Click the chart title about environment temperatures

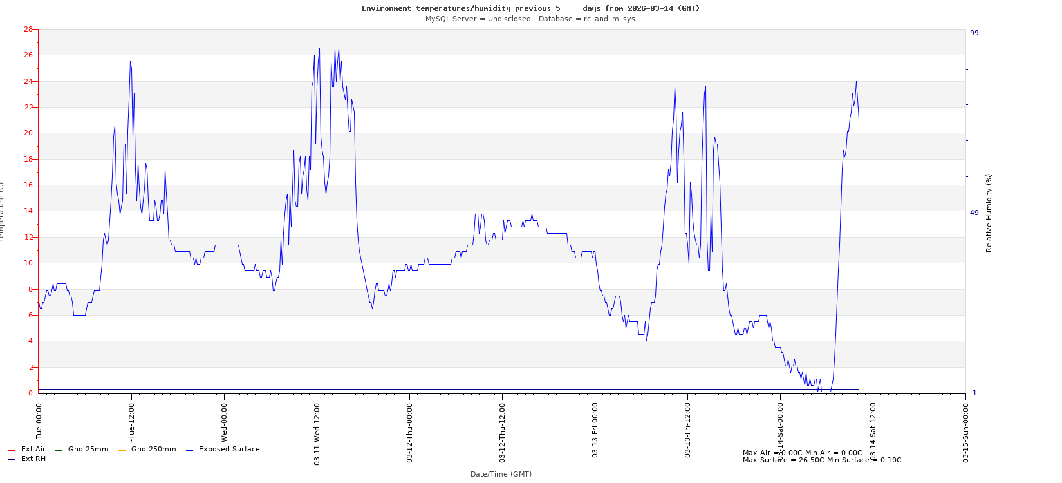[530, 8]
